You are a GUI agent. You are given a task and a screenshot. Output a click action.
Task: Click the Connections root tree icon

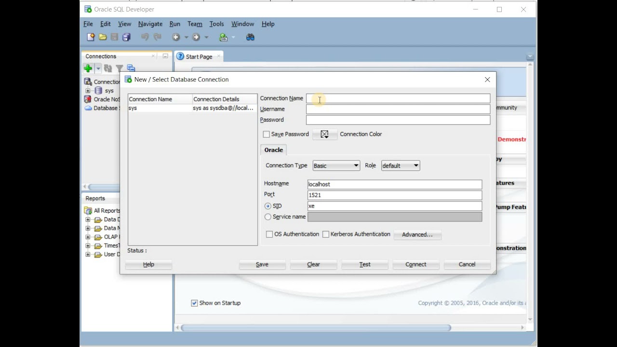coord(88,82)
